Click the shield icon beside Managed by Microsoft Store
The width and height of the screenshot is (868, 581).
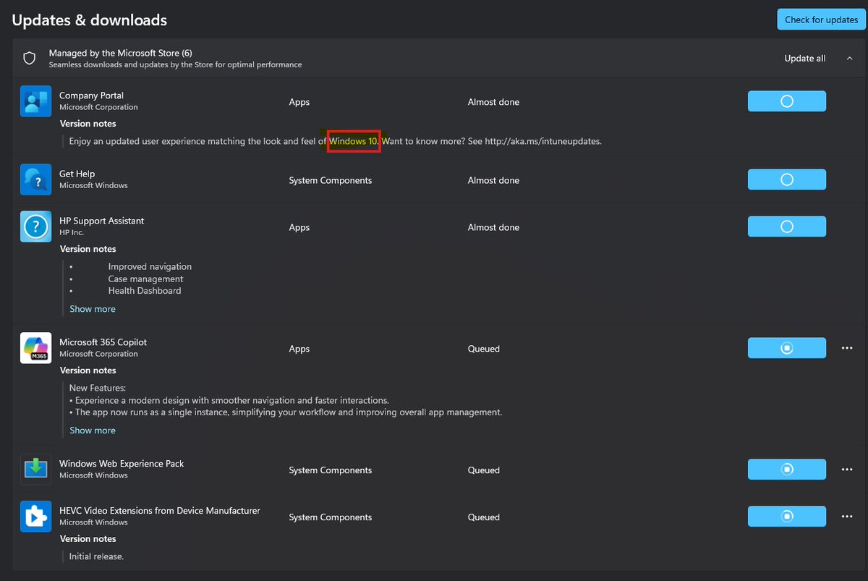(x=30, y=58)
